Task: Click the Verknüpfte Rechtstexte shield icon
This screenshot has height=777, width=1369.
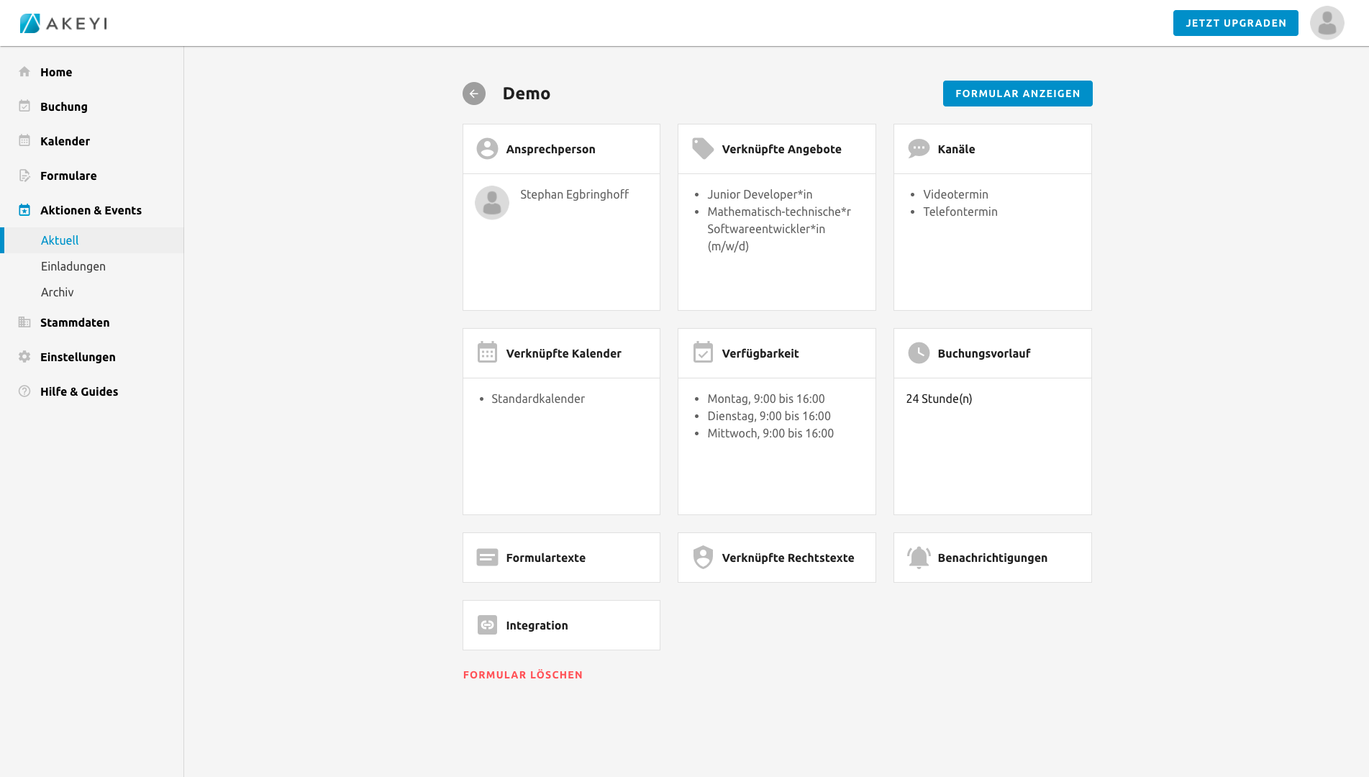Action: pyautogui.click(x=703, y=558)
